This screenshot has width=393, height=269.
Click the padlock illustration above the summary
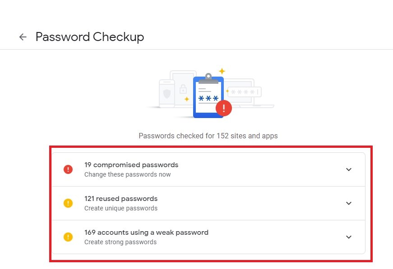(x=185, y=89)
